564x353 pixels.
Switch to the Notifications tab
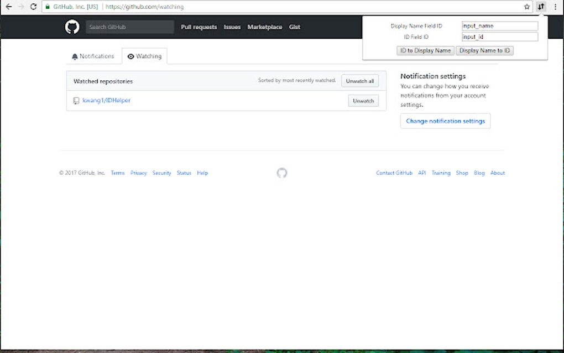[93, 56]
